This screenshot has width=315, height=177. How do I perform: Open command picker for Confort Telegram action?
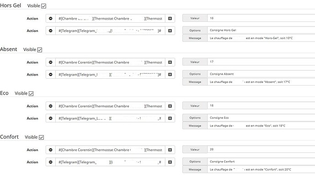170,162
